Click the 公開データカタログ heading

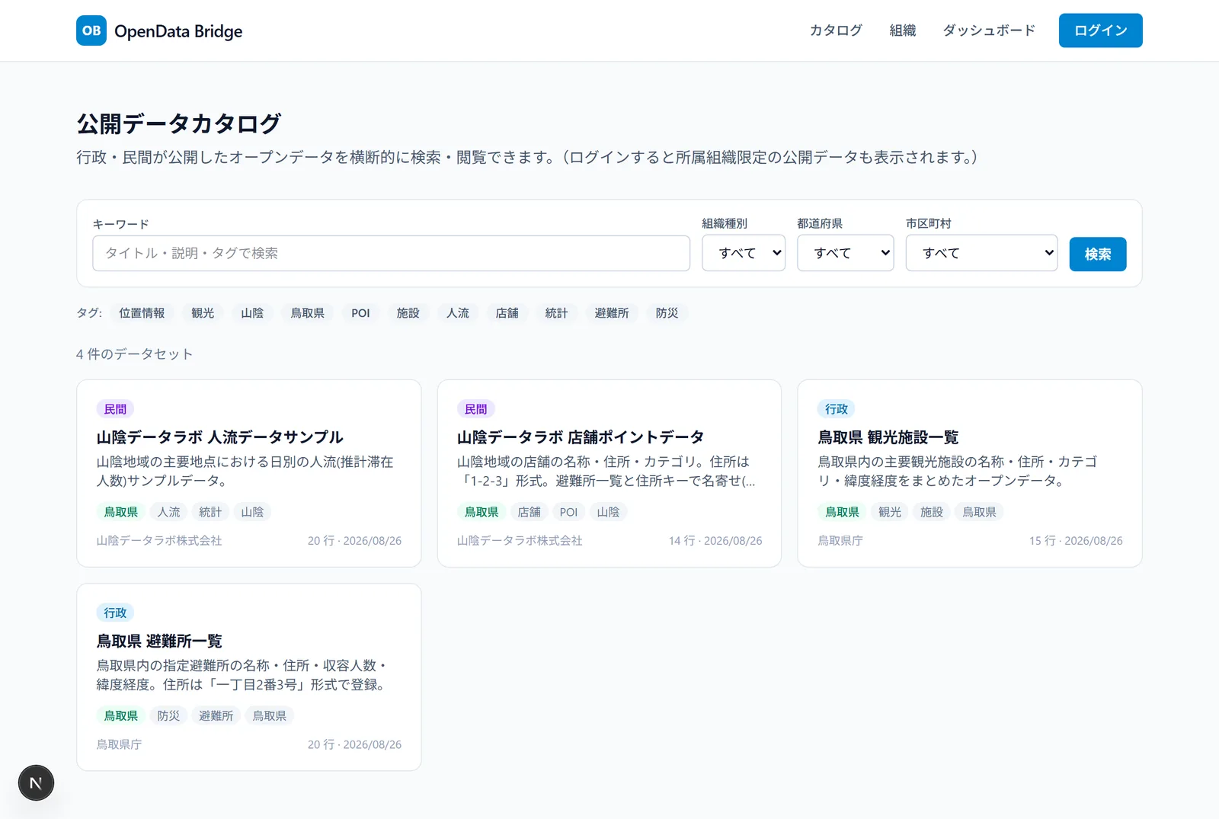tap(179, 123)
